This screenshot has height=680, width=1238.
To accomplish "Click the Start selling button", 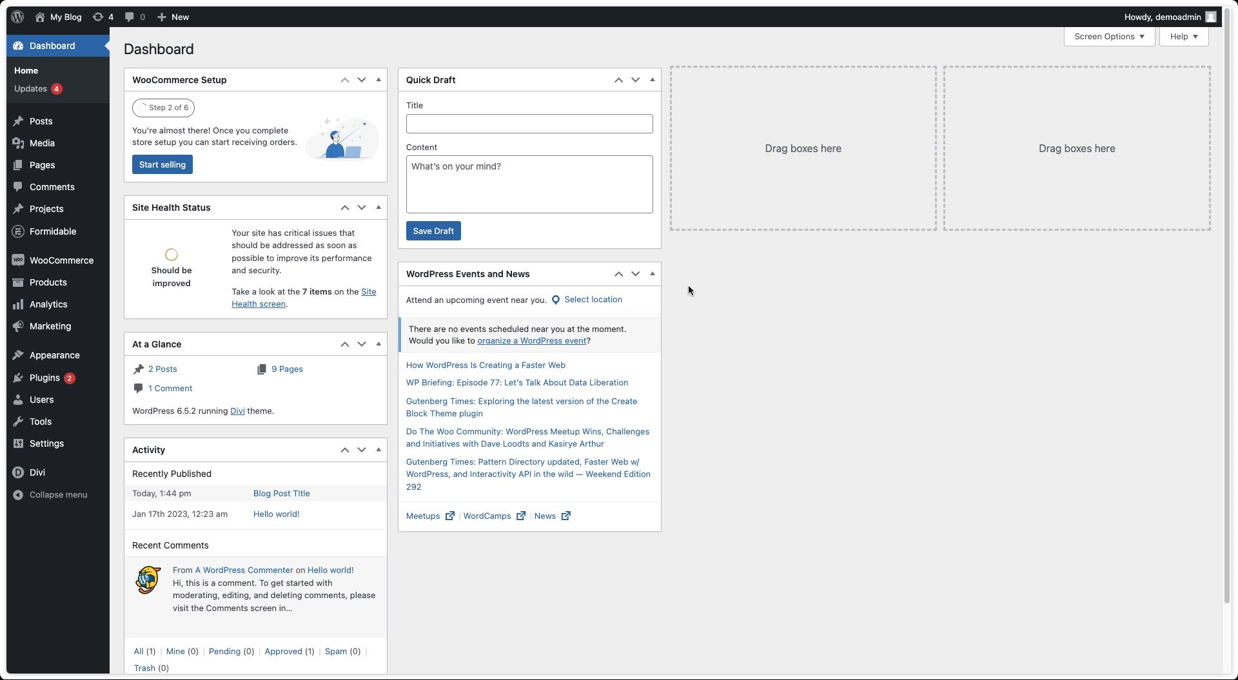I will 162,164.
